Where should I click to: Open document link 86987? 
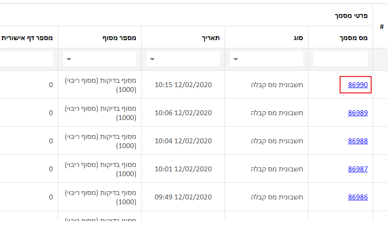click(x=358, y=169)
